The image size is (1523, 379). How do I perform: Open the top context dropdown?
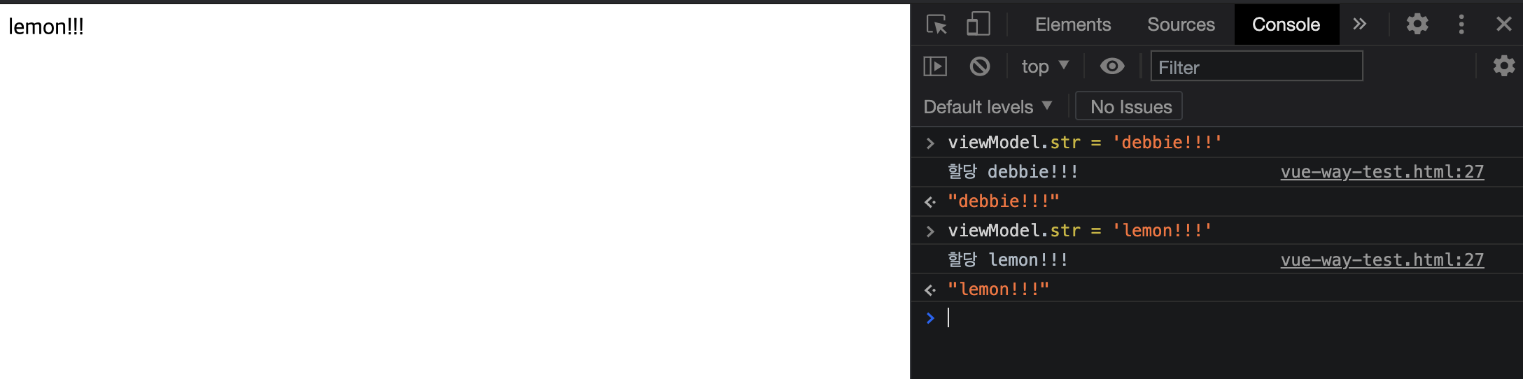1045,66
